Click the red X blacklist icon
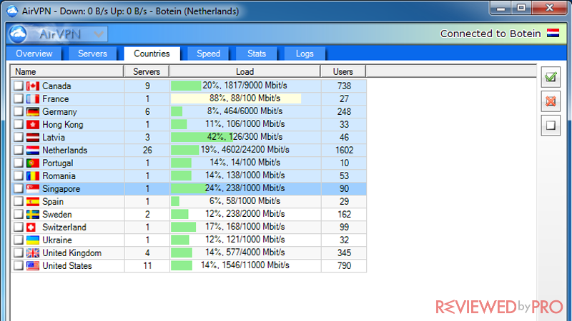This screenshot has width=572, height=321. tap(551, 101)
